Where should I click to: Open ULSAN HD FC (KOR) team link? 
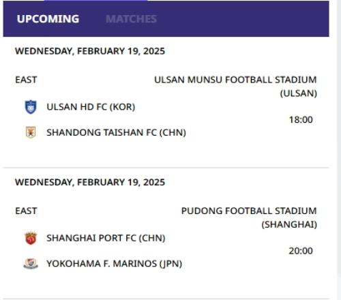(91, 107)
